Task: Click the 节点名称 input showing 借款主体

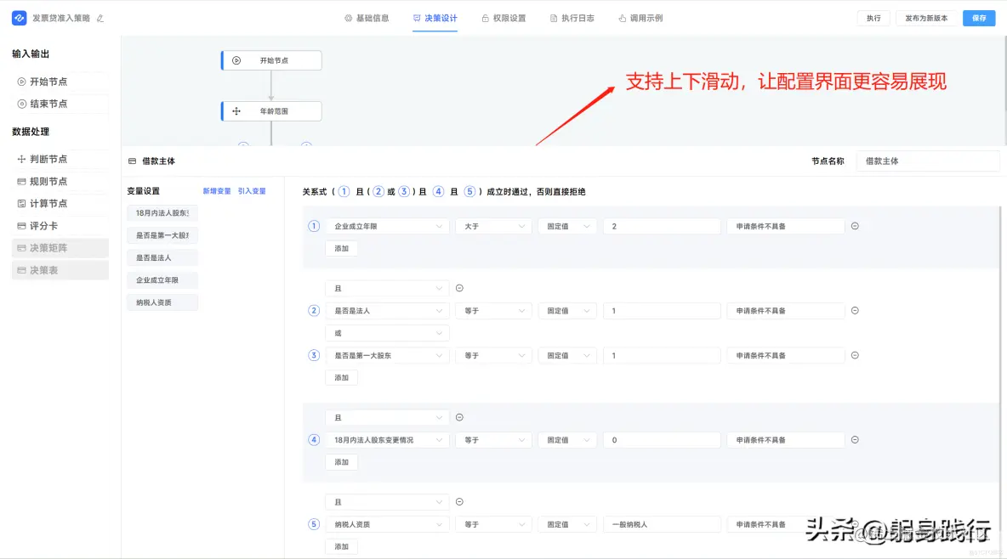Action: pyautogui.click(x=927, y=161)
